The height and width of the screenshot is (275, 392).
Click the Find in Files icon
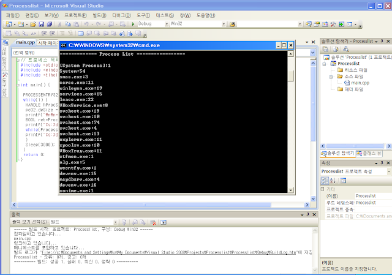(x=233, y=24)
